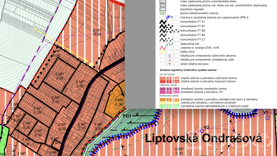Click the green crosshatch stabilizovaného územia symbol
Image resolution: width=277 pixels, height=156 pixels.
point(163,13)
